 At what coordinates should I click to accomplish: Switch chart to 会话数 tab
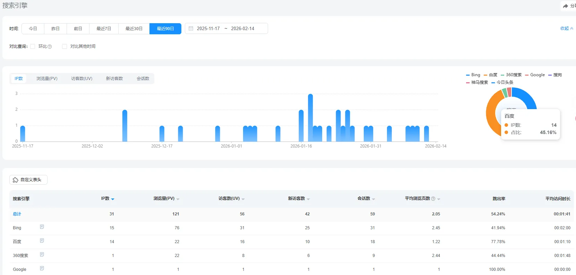[x=143, y=79]
